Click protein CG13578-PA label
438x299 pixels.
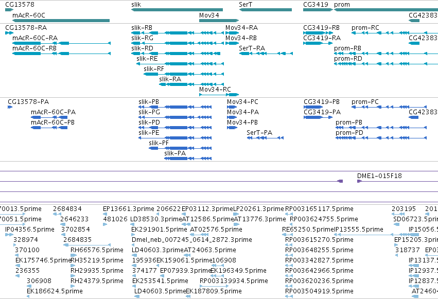point(28,101)
